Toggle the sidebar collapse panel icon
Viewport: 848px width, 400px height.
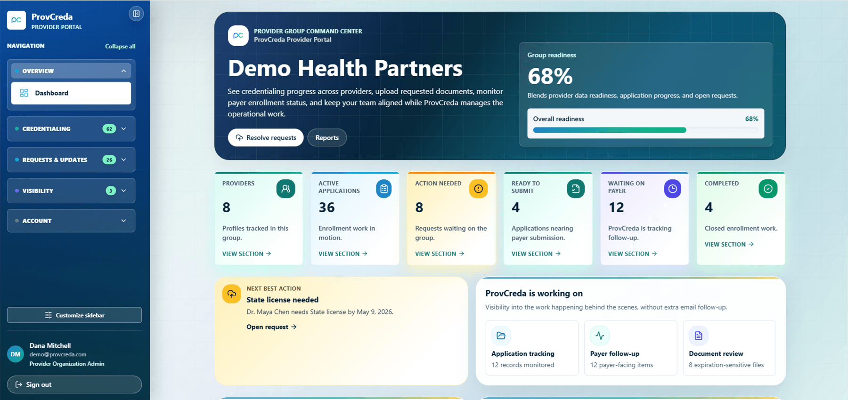pos(136,14)
